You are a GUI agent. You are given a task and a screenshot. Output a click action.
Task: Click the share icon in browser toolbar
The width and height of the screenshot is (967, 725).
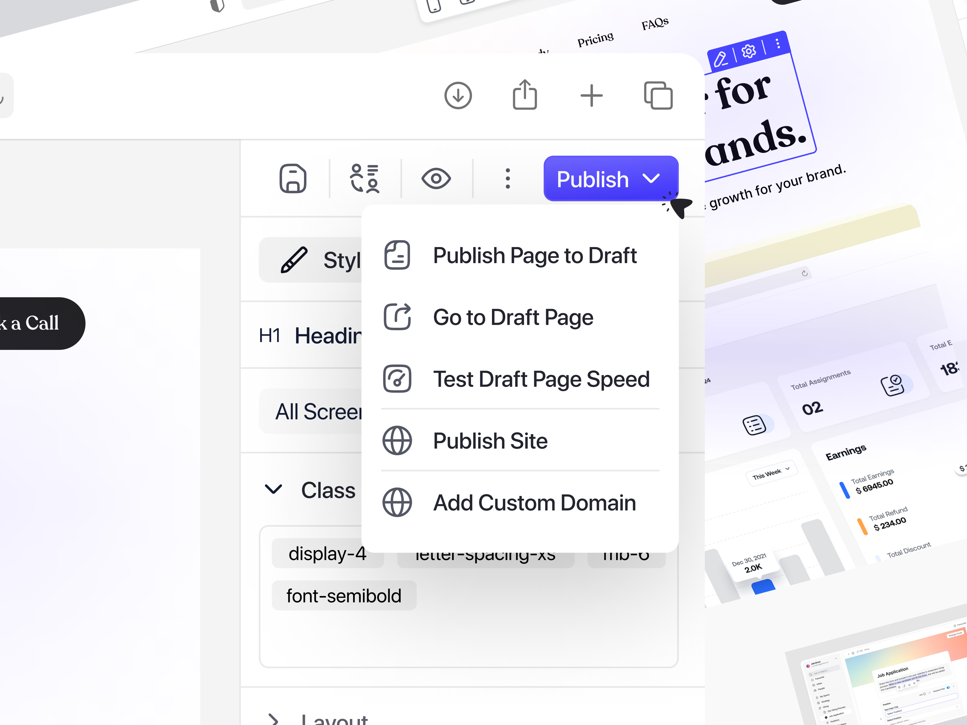pyautogui.click(x=525, y=94)
